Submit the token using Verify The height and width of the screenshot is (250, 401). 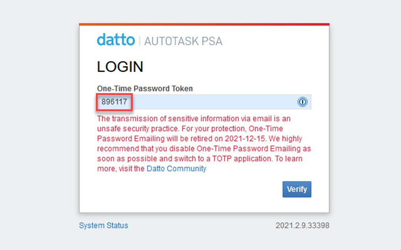(x=296, y=189)
